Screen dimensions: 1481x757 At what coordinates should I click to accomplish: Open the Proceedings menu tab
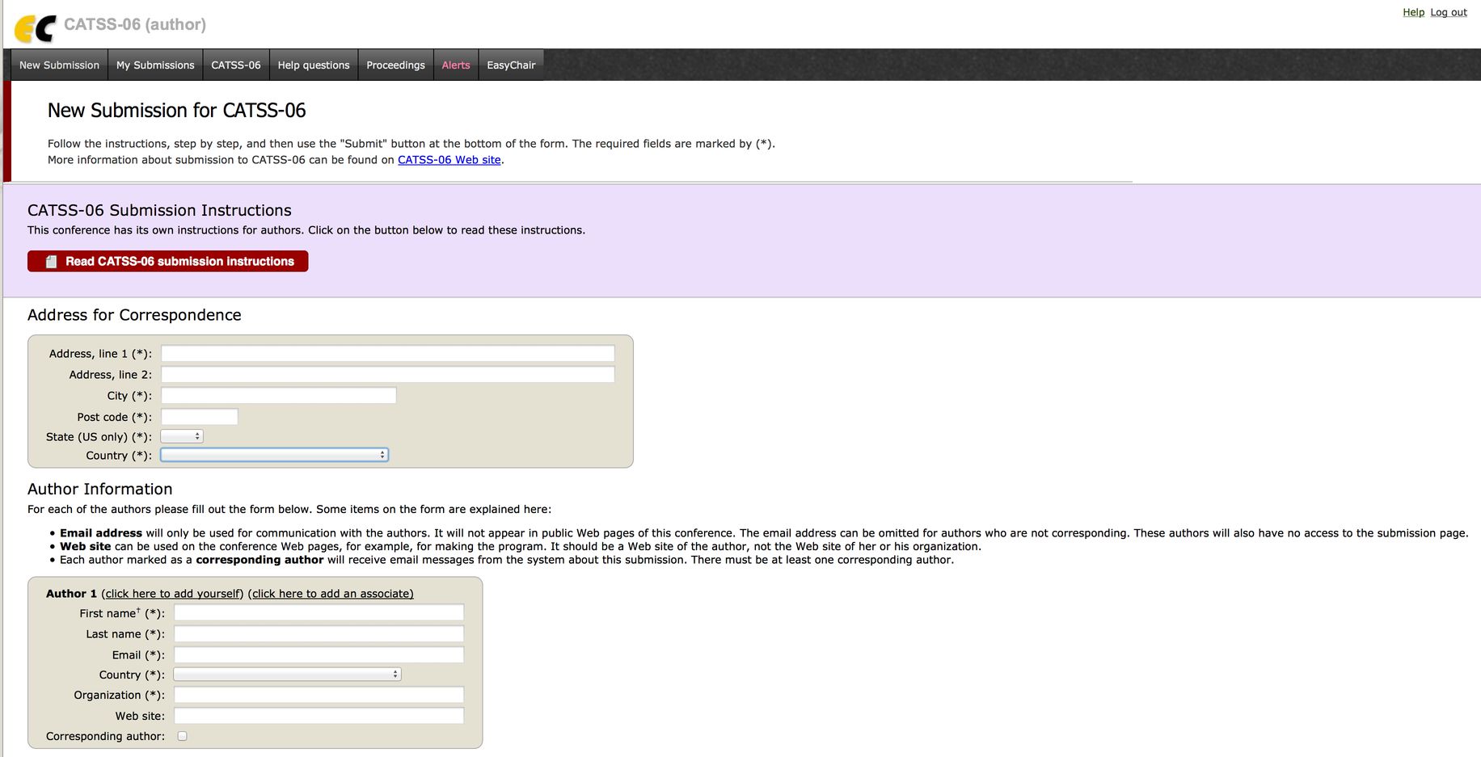[x=395, y=65]
